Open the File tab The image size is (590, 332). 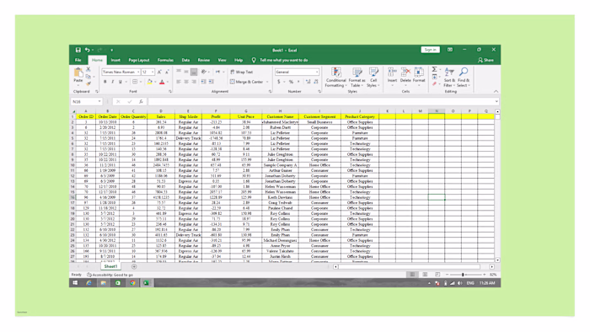click(x=78, y=60)
